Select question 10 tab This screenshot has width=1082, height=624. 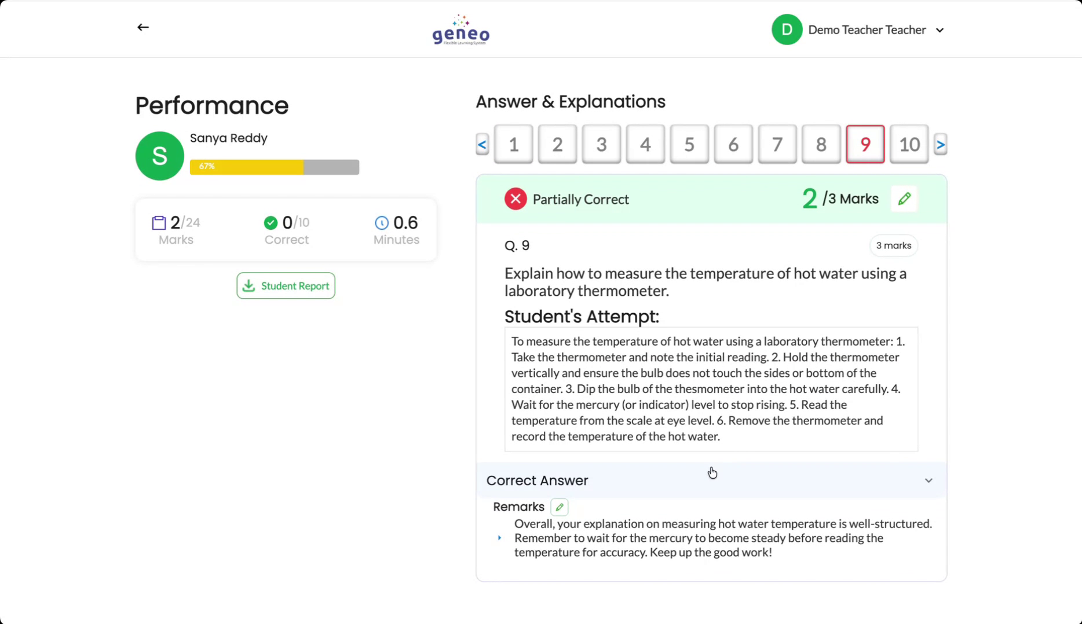coord(908,144)
